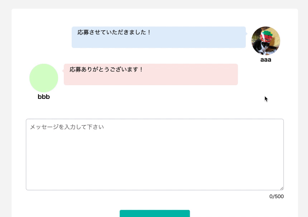Grab the textarea resize handle corner
Viewport: 308px width, 217px height.
(282, 188)
